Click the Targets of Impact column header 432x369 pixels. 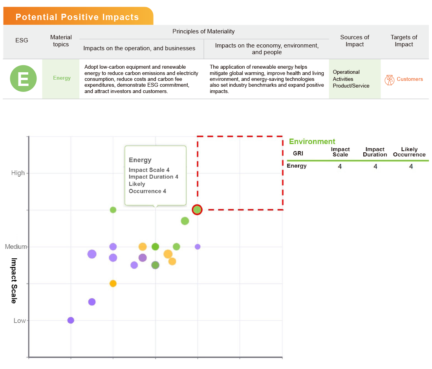click(404, 41)
